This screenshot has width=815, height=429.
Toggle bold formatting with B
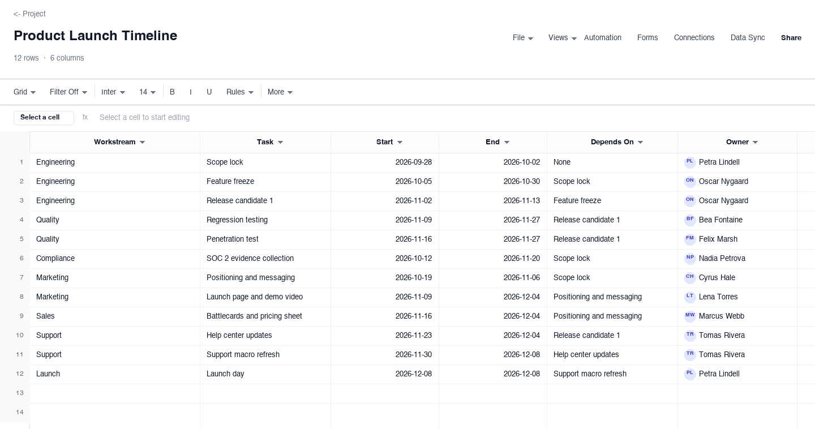point(172,92)
